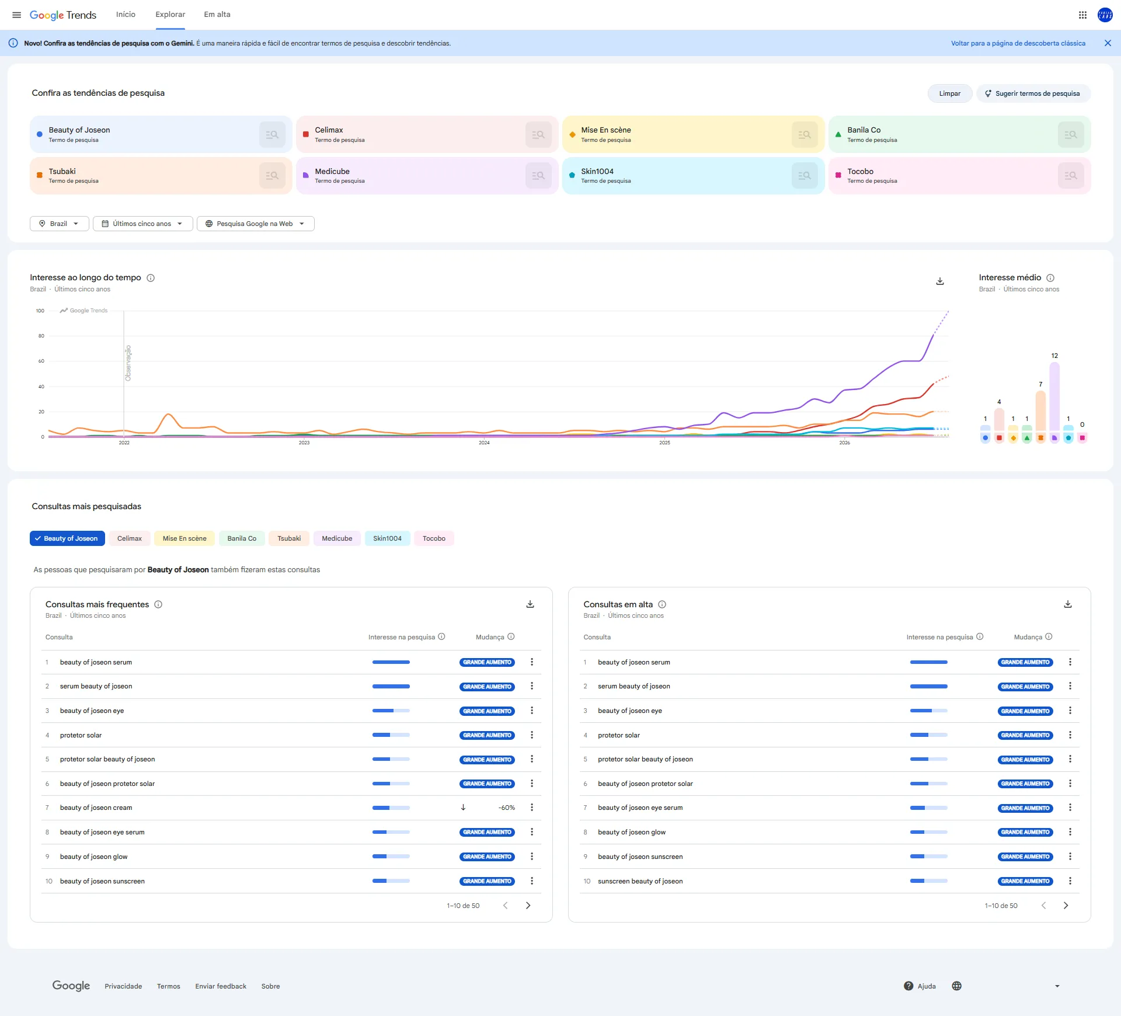Click search icon on Beauty of Joseon card

click(x=272, y=134)
